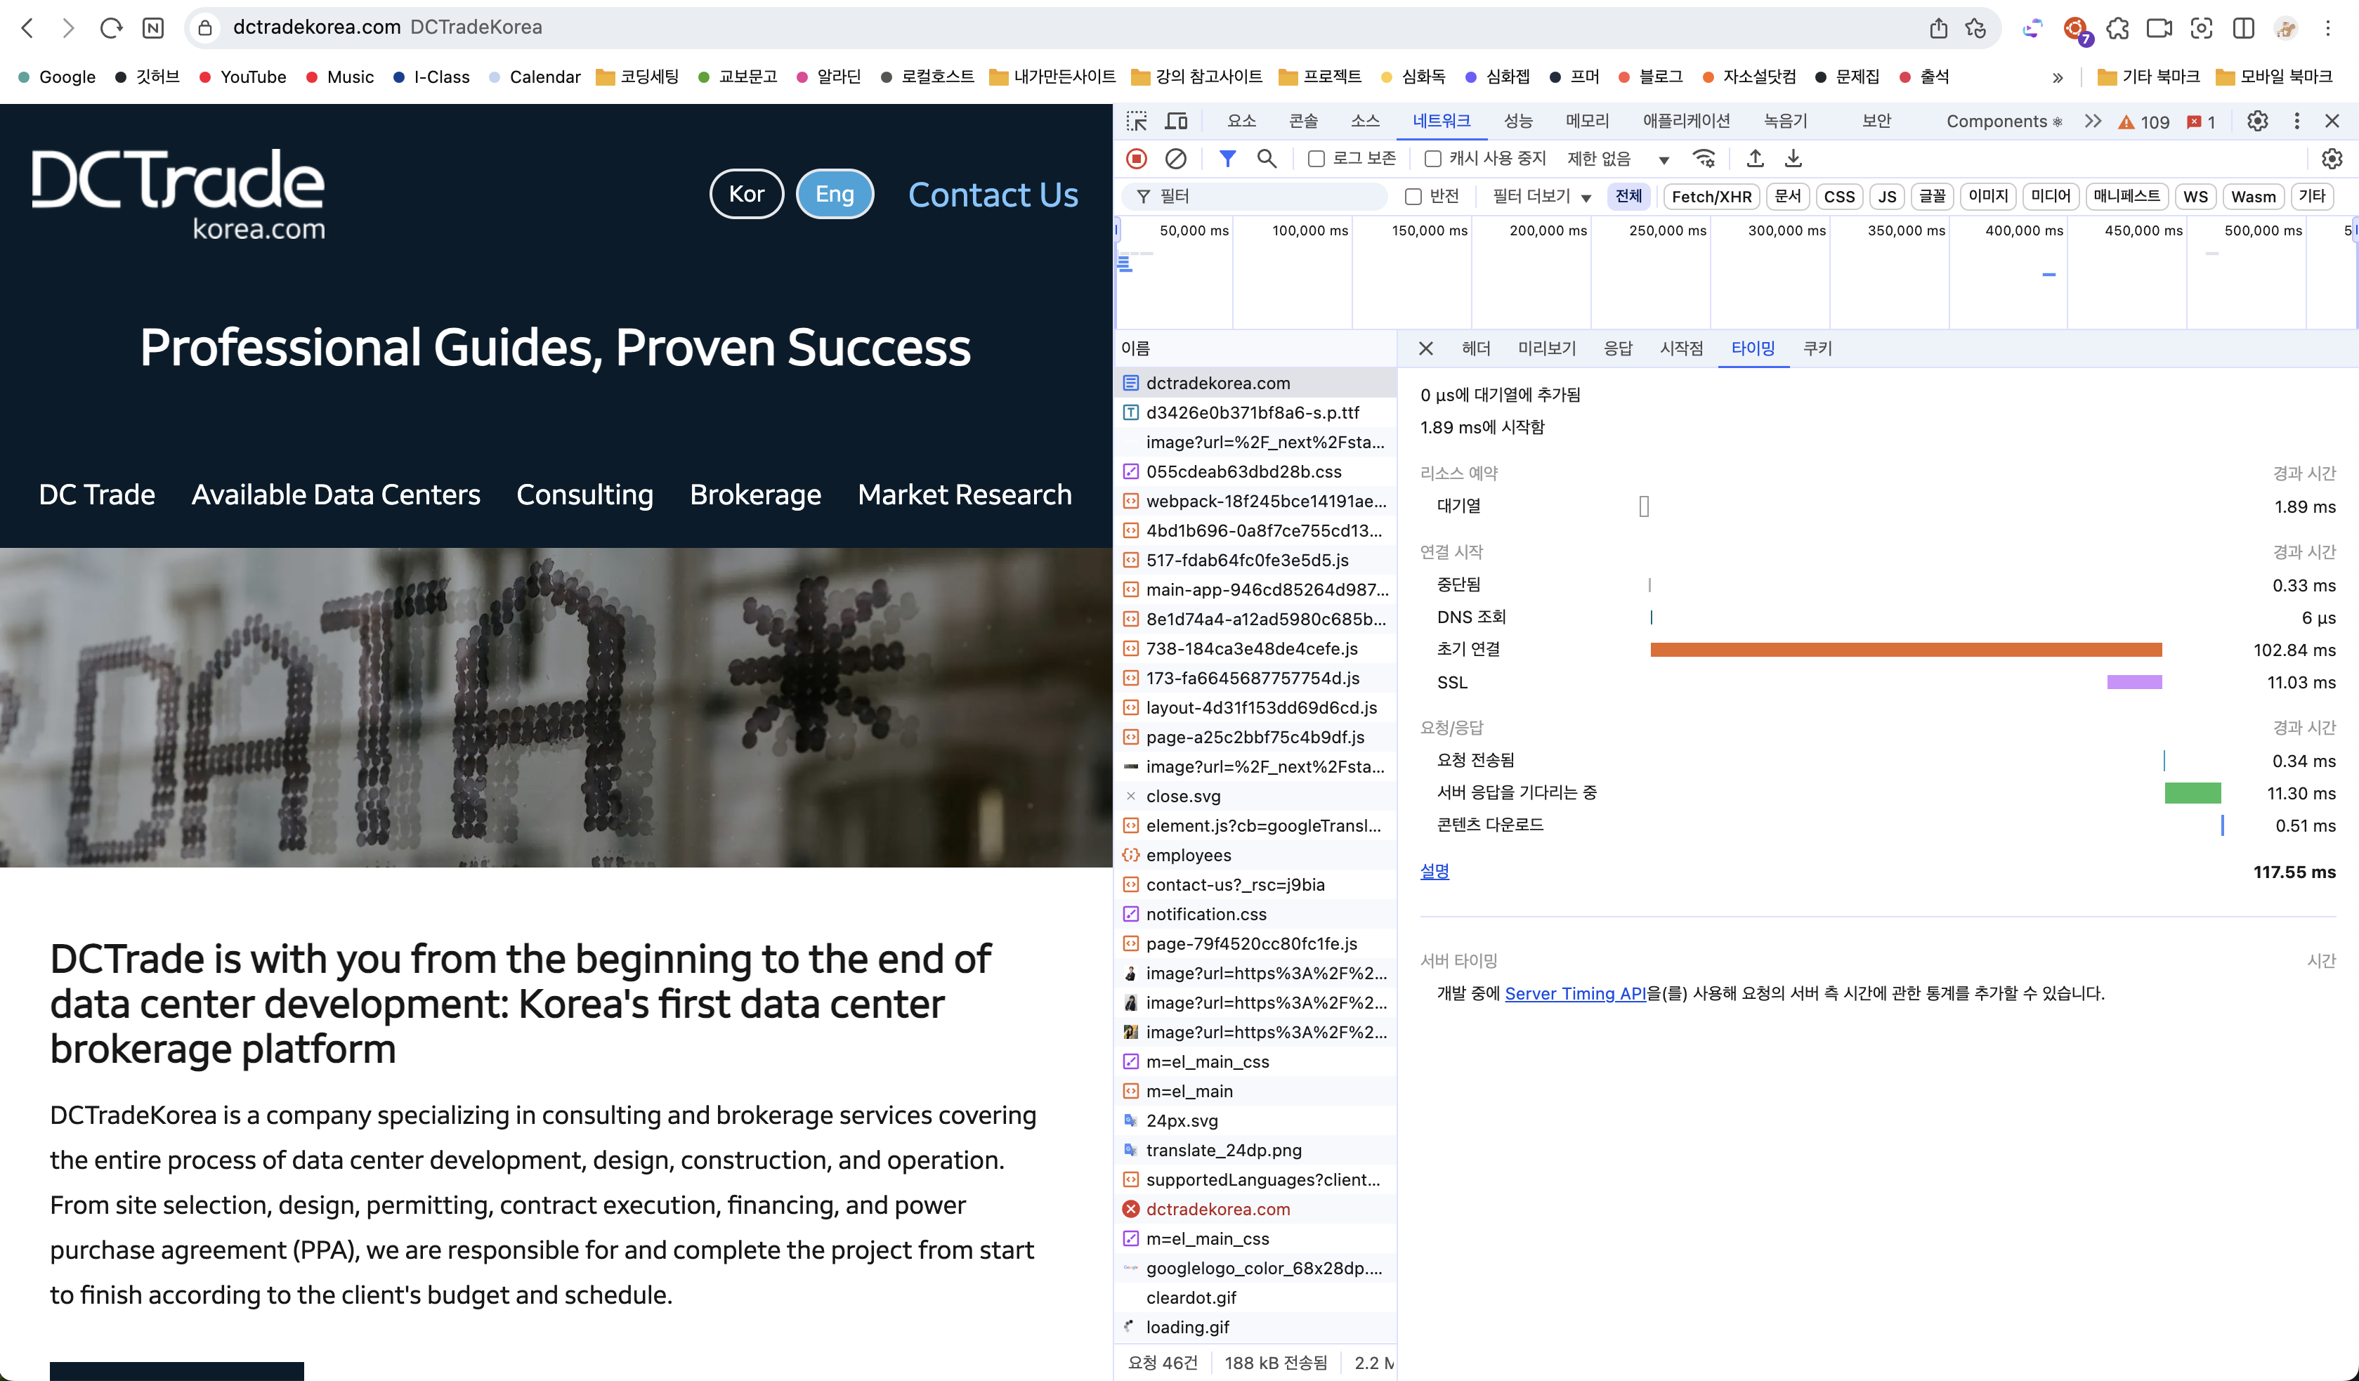
Task: Open DevTools settings gear
Action: point(2257,122)
